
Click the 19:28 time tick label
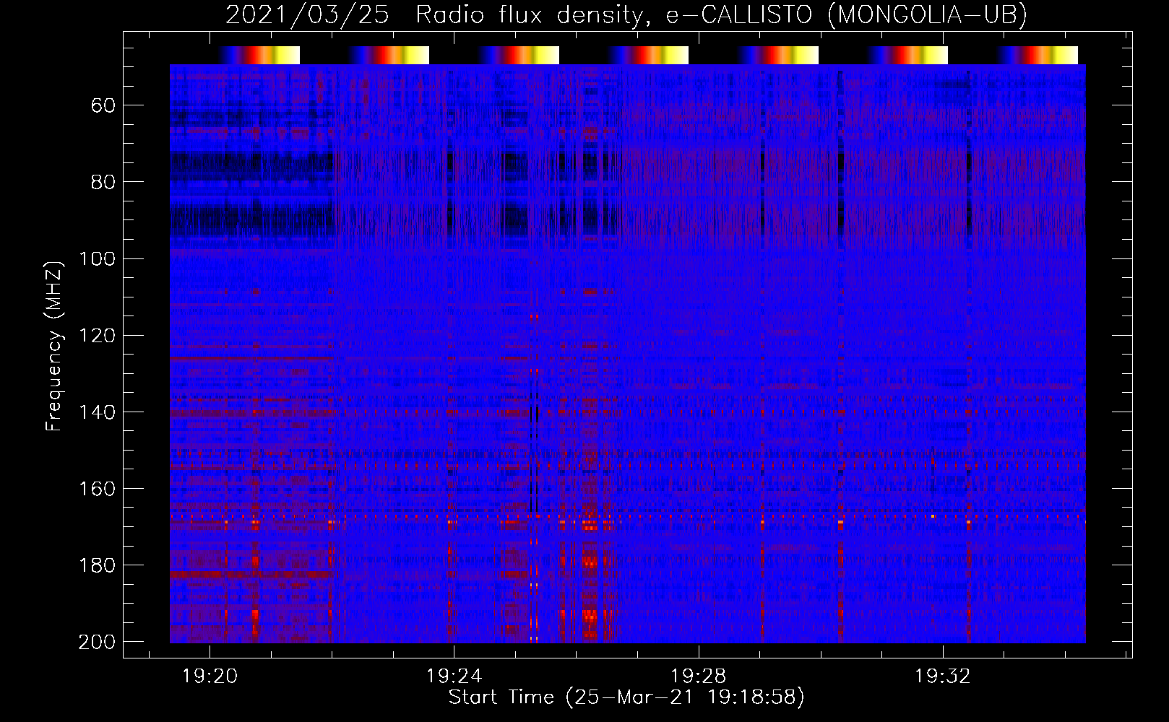(x=698, y=677)
